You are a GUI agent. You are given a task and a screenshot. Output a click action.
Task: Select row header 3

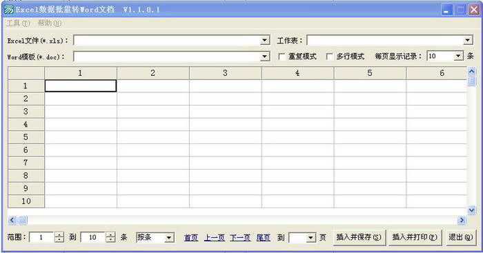tap(26, 112)
